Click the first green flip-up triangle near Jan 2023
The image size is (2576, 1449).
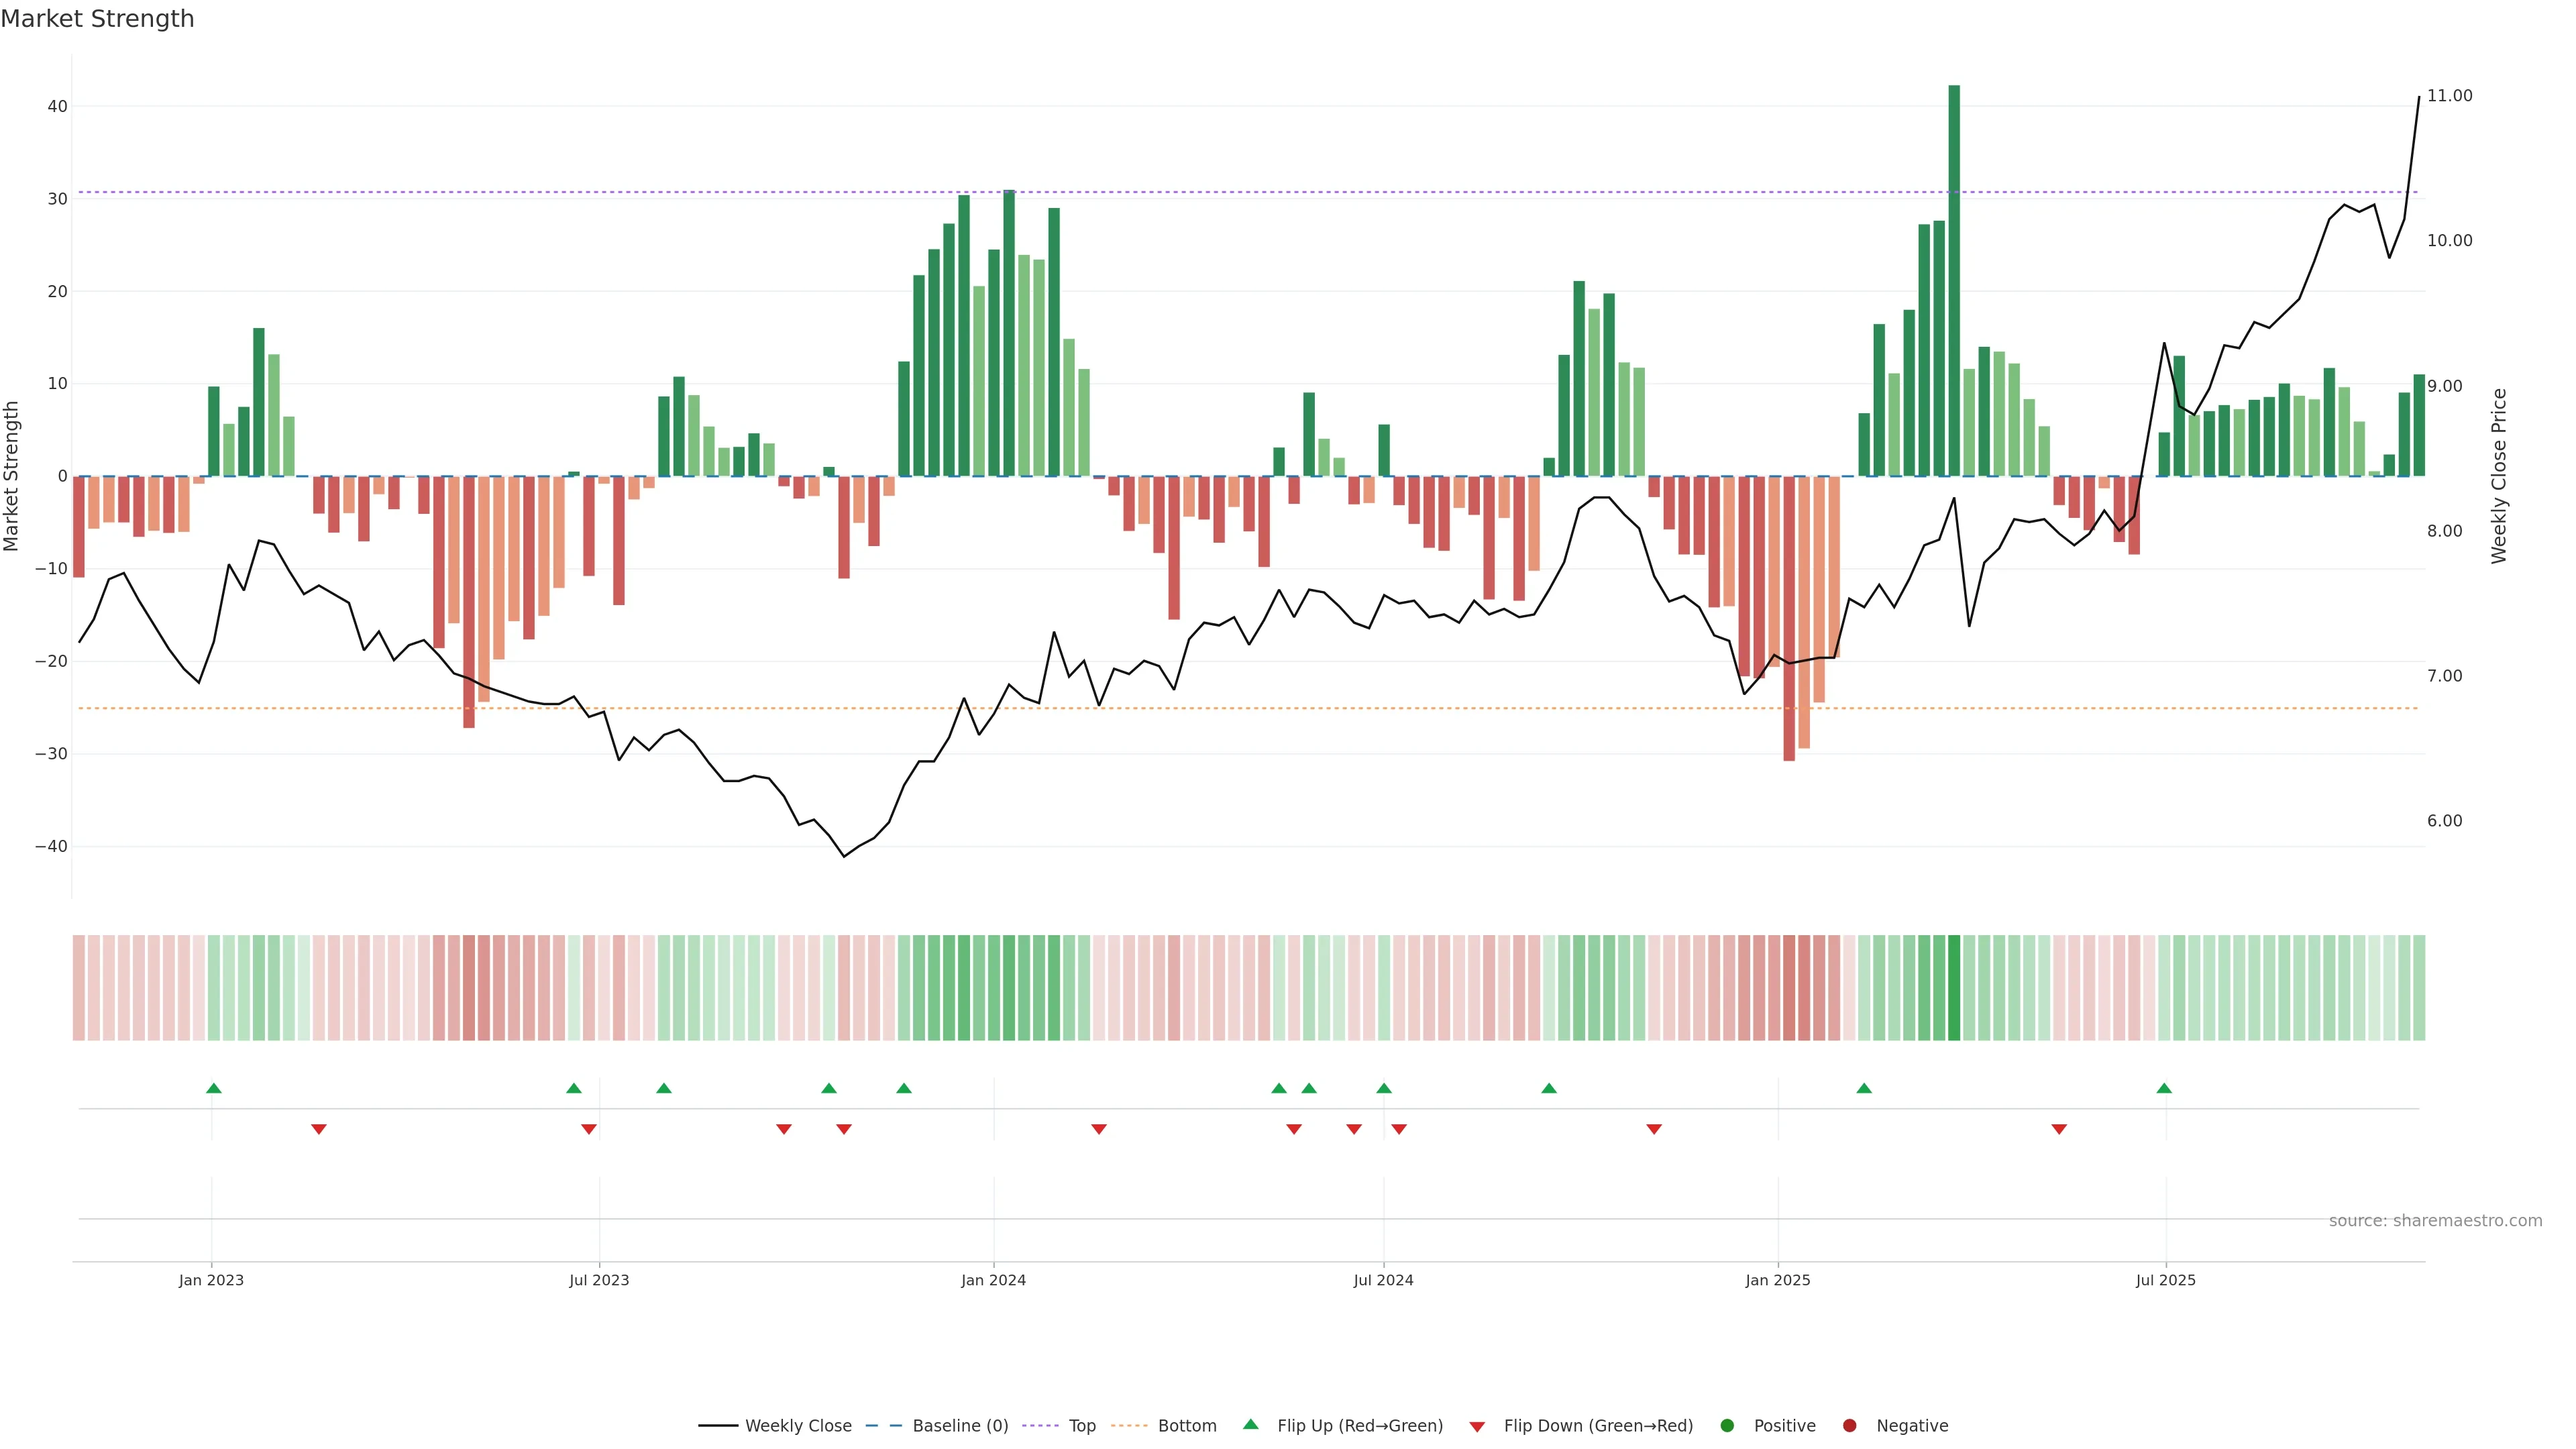pyautogui.click(x=213, y=1088)
